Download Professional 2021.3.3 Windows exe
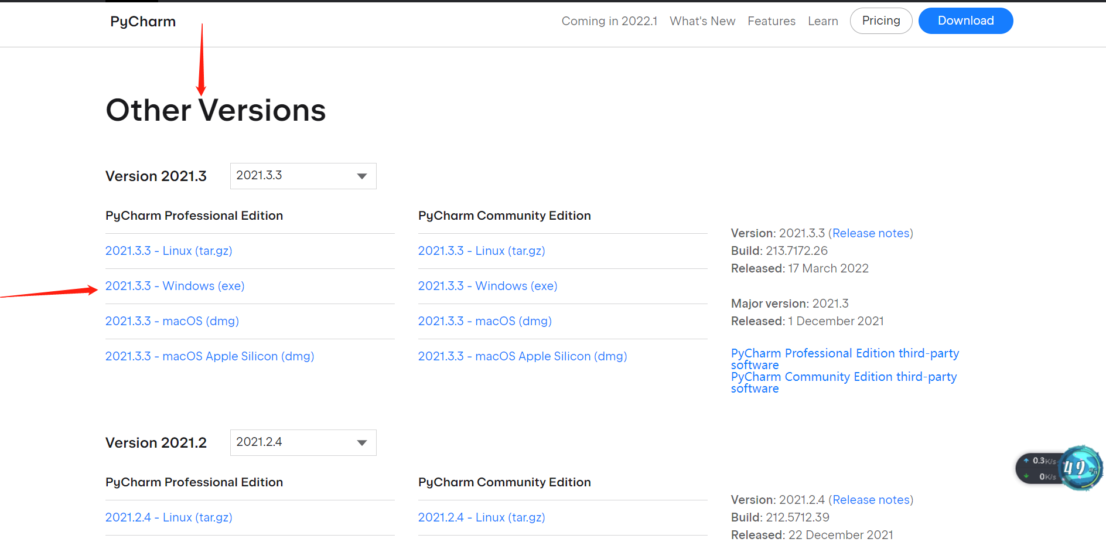This screenshot has width=1106, height=542. coord(175,286)
